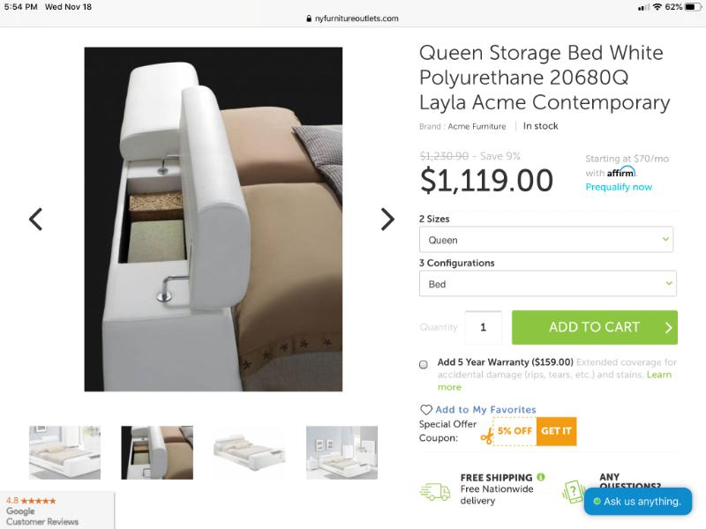This screenshot has height=529, width=706.
Task: Enable the 5 Year Warranty checkbox
Action: point(424,363)
